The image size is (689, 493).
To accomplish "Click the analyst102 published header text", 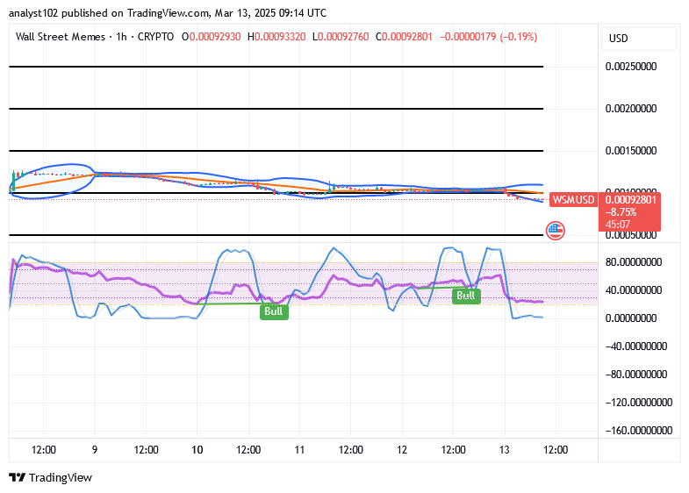I will click(x=168, y=13).
